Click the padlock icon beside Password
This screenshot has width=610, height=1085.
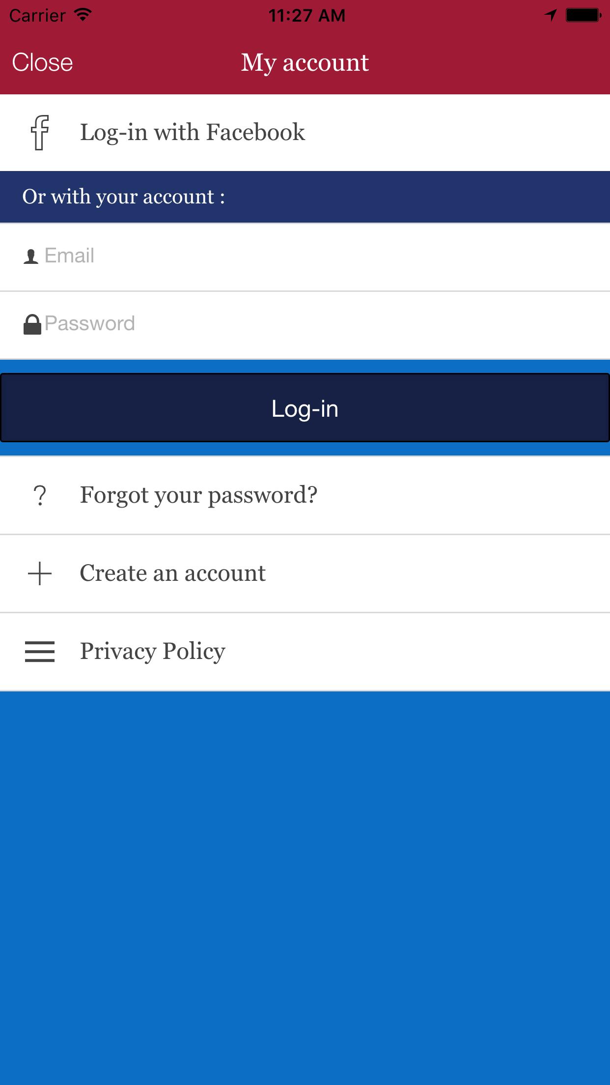click(32, 325)
